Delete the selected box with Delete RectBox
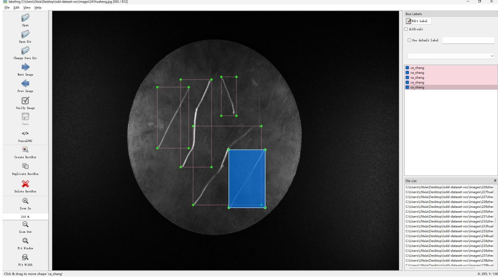 click(25, 183)
